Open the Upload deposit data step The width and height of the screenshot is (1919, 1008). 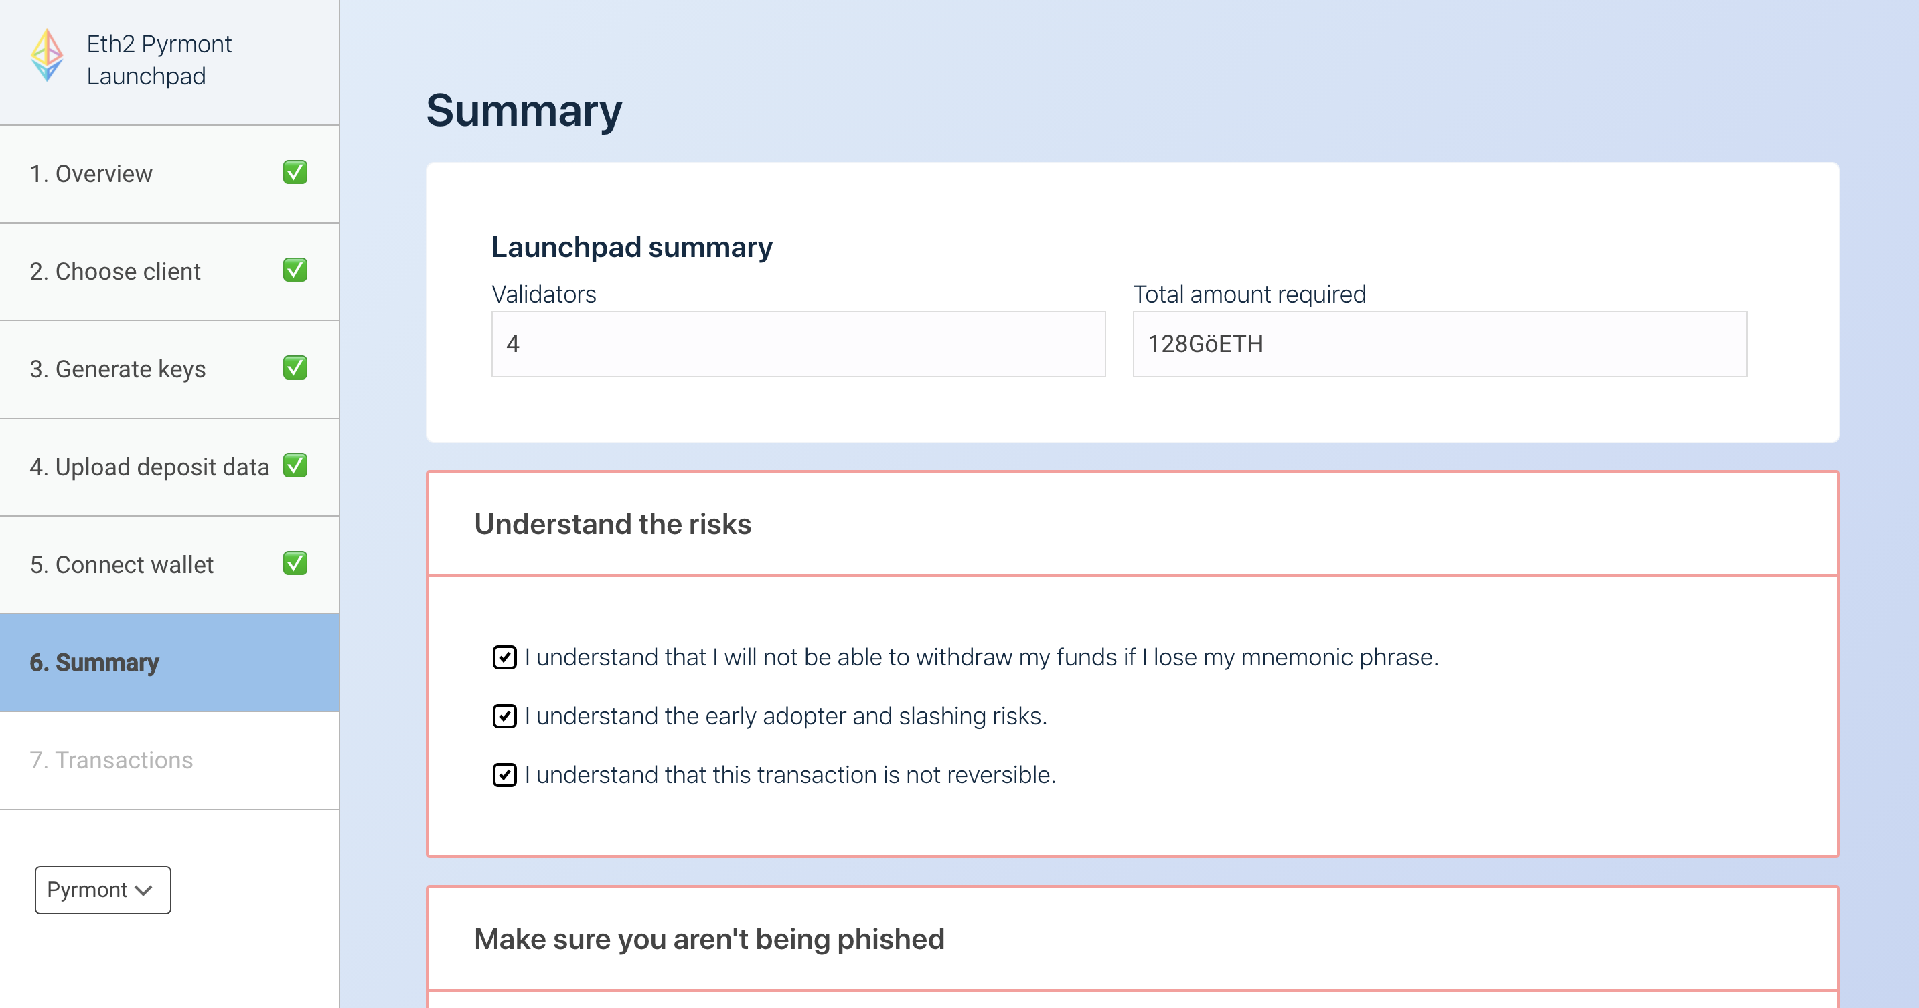pyautogui.click(x=149, y=466)
